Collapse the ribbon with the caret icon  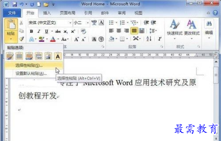pyautogui.click(x=208, y=13)
